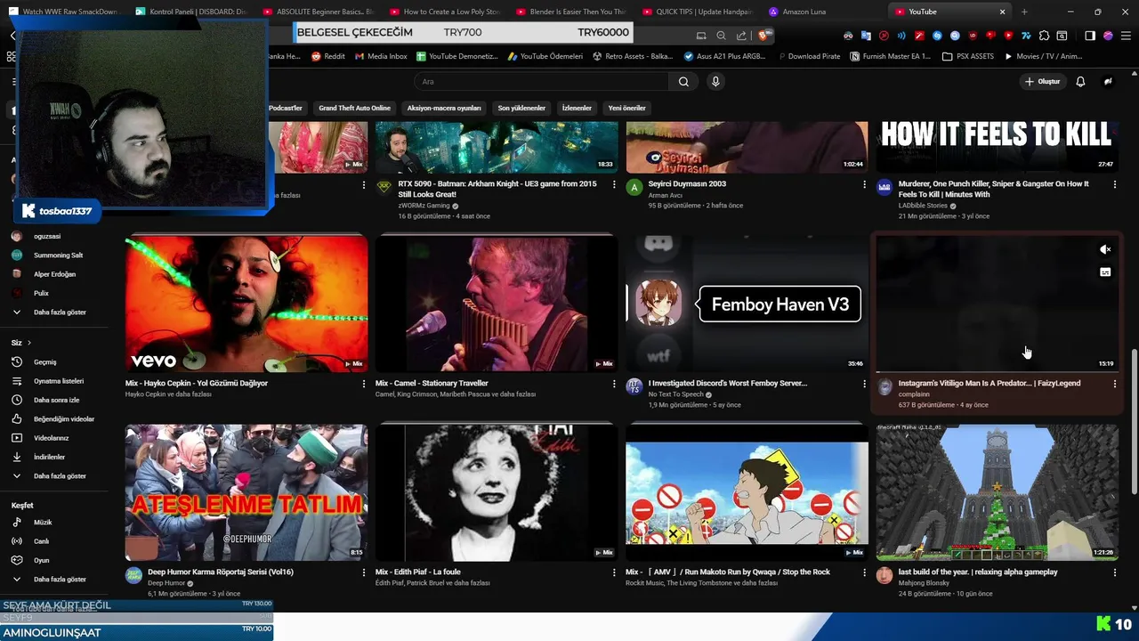
Task: Open a new browser tab with plus
Action: pos(1024,12)
